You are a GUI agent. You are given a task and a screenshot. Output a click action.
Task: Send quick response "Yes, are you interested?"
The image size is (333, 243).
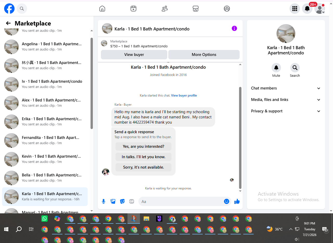pos(144,146)
